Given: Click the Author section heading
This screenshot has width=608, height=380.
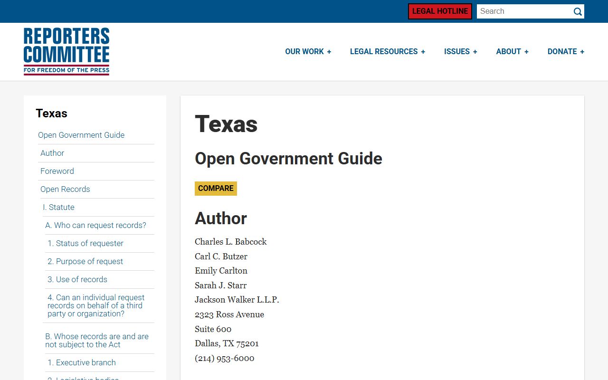Looking at the screenshot, I should pyautogui.click(x=221, y=218).
